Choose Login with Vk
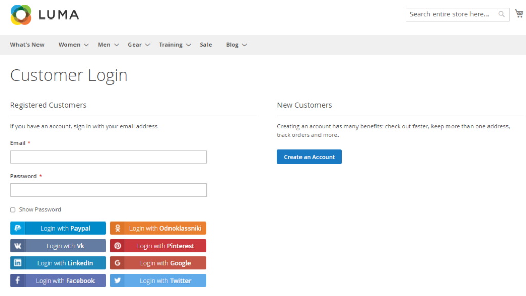This screenshot has height=296, width=526. (58, 246)
